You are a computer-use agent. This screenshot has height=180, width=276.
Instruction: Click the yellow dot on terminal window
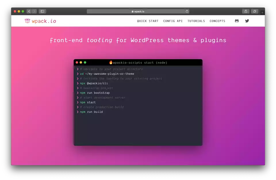[81, 62]
